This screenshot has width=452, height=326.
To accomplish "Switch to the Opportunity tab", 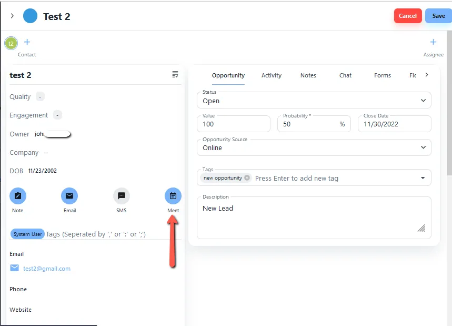I will 228,75.
